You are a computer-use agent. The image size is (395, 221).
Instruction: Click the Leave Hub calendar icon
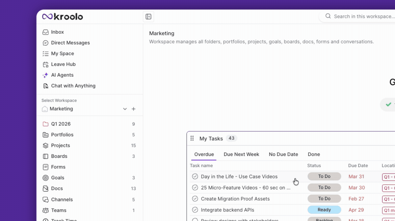(45, 65)
